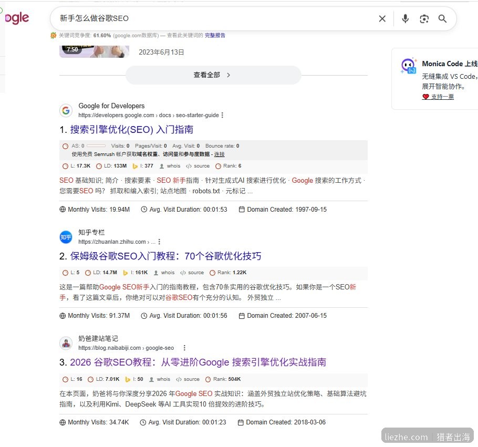
Task: Open more options for zhuanlan.zhihu.com result
Action: (159, 242)
